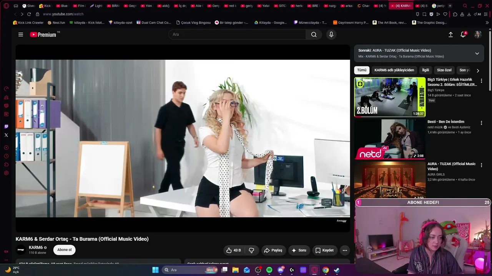The height and width of the screenshot is (276, 492).
Task: Select the Size özel filter chip
Action: [444, 70]
